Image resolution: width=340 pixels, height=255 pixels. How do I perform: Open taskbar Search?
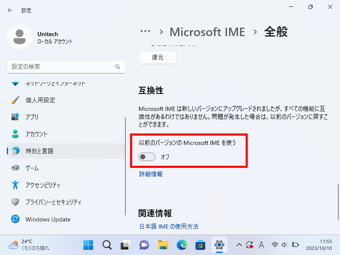click(107, 245)
